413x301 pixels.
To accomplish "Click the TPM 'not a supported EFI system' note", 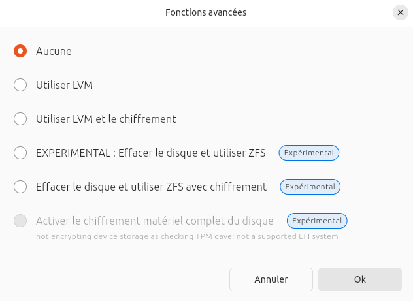I will pos(187,236).
